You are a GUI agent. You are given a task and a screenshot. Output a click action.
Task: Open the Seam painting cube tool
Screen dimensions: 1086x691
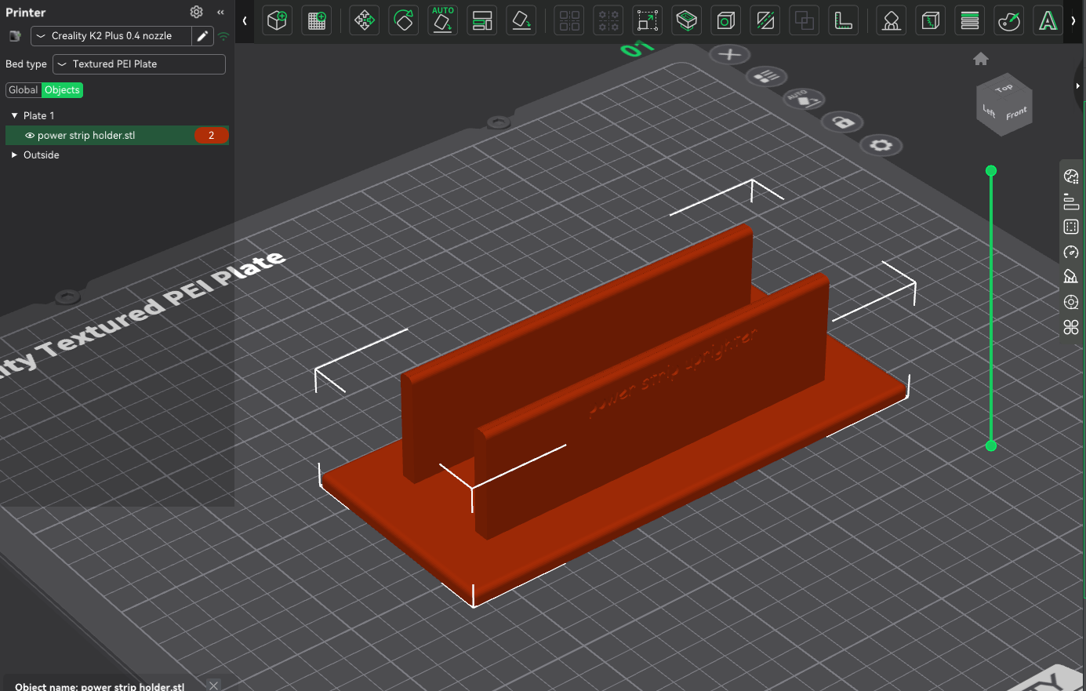click(x=931, y=20)
